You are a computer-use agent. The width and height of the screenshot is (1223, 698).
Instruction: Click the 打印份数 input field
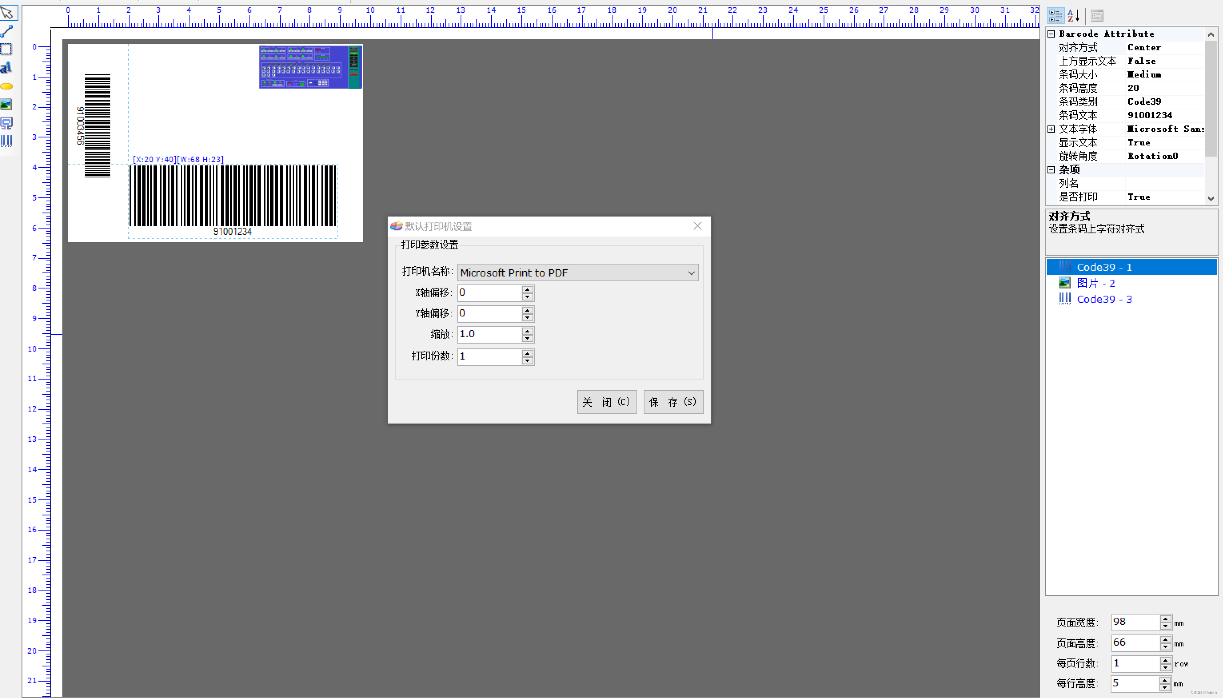coord(490,357)
